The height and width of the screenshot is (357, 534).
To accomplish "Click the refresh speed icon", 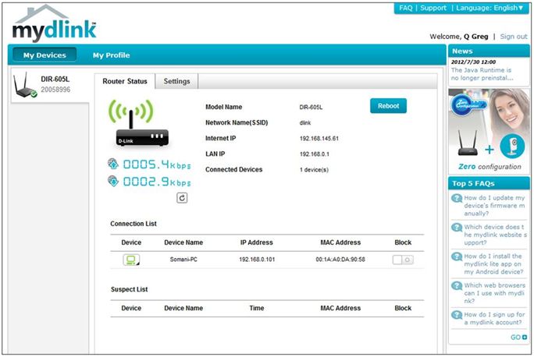I will tap(182, 198).
